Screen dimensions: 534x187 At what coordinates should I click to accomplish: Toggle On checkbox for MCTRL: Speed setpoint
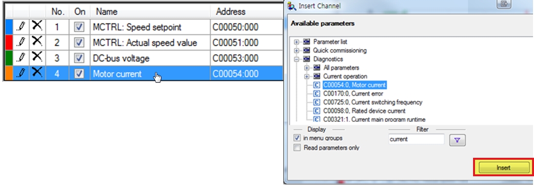tap(79, 27)
